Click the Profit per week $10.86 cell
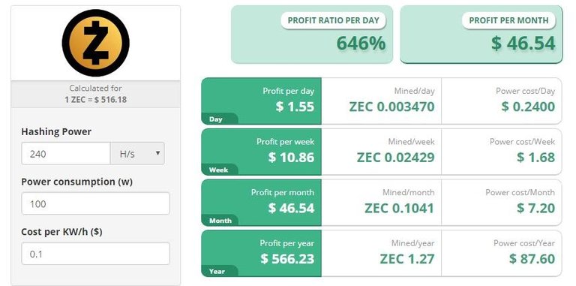 click(x=262, y=152)
